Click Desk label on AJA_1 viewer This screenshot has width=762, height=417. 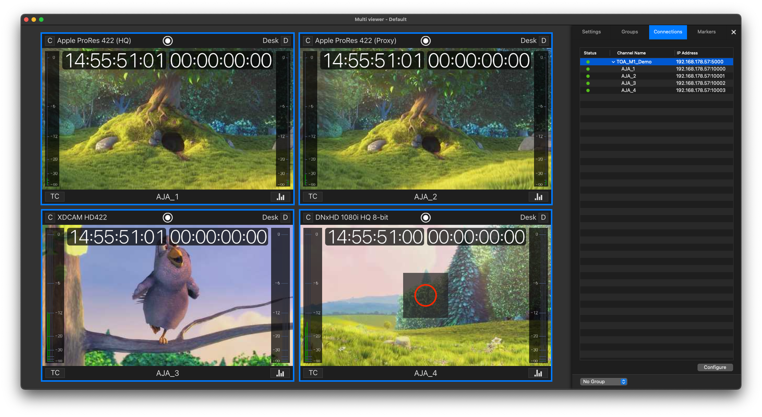(270, 41)
